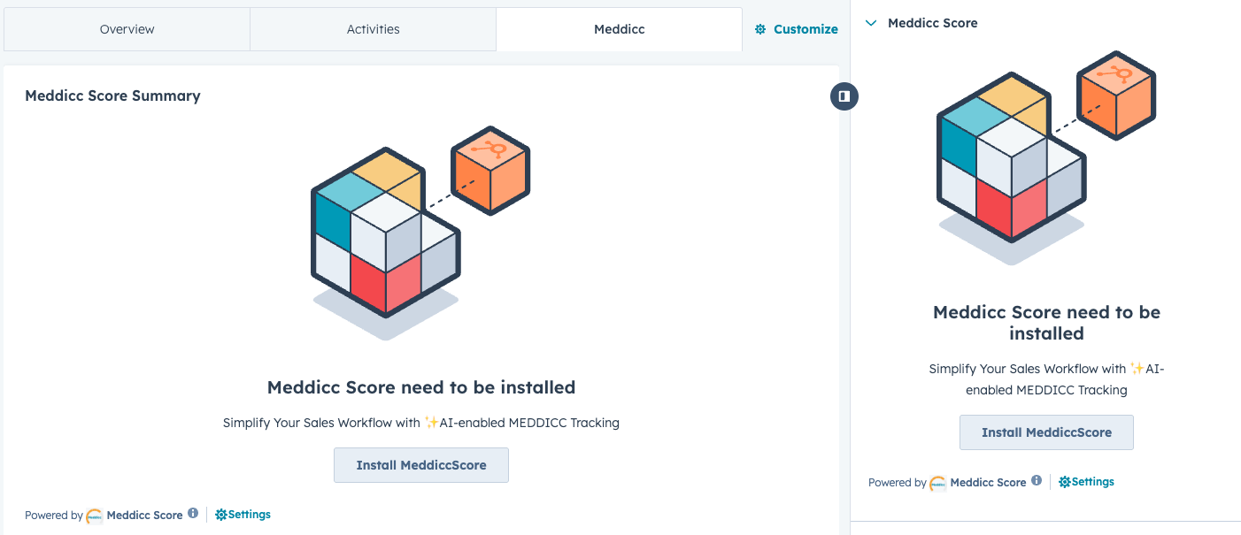Select the Meddicc tab

(x=619, y=28)
